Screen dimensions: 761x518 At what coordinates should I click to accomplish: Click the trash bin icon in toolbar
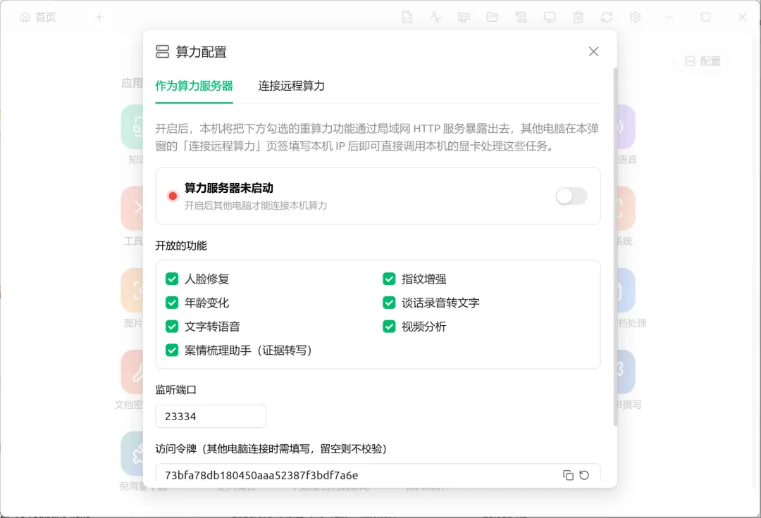pos(578,18)
